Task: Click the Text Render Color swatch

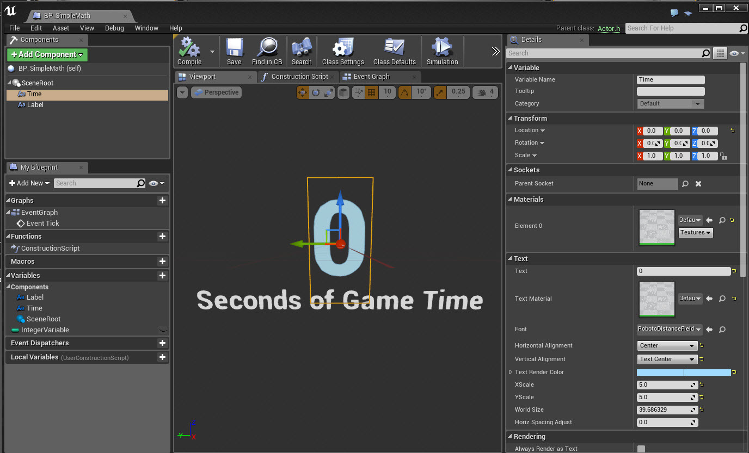Action: coord(684,373)
